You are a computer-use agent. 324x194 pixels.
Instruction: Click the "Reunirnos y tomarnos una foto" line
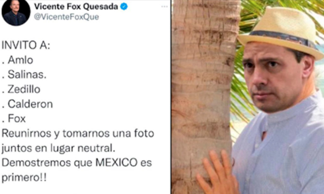tap(78, 133)
